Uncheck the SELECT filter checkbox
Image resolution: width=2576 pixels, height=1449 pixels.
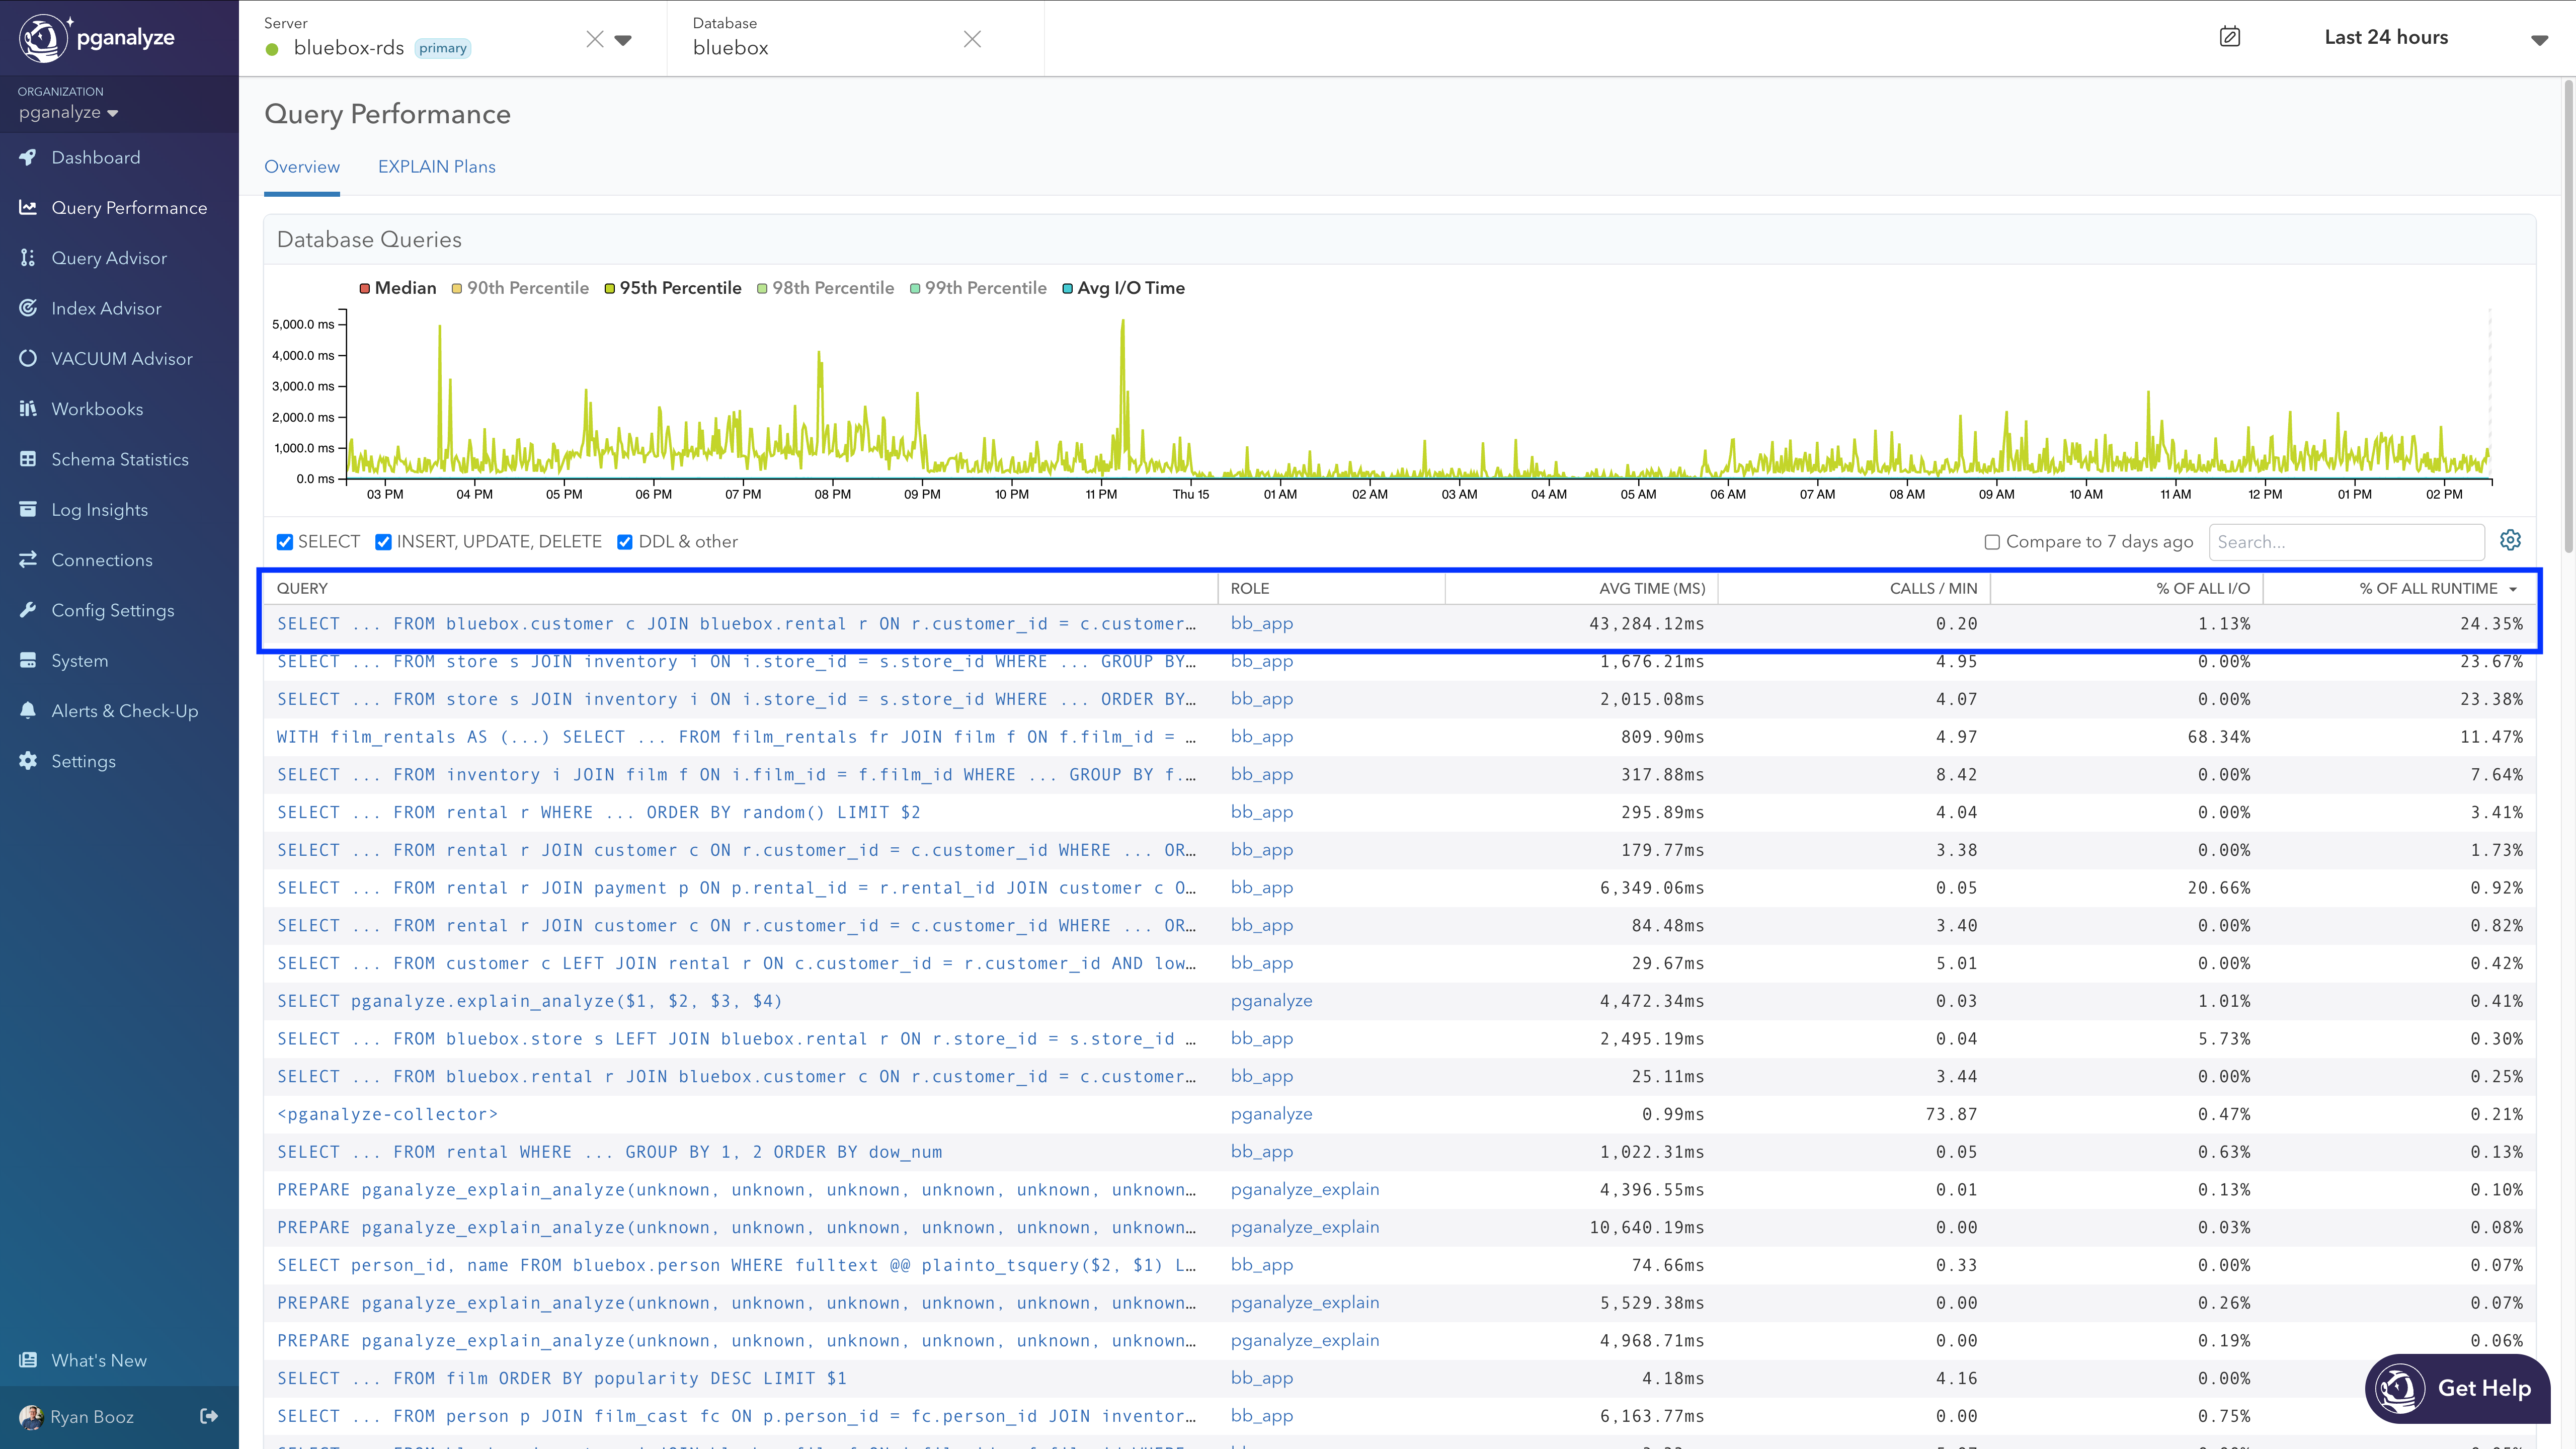click(285, 542)
